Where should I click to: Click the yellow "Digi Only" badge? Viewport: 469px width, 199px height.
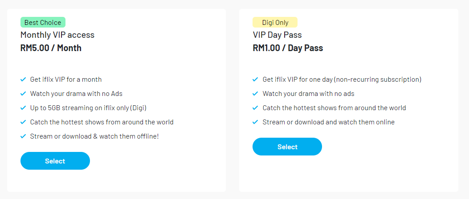275,22
